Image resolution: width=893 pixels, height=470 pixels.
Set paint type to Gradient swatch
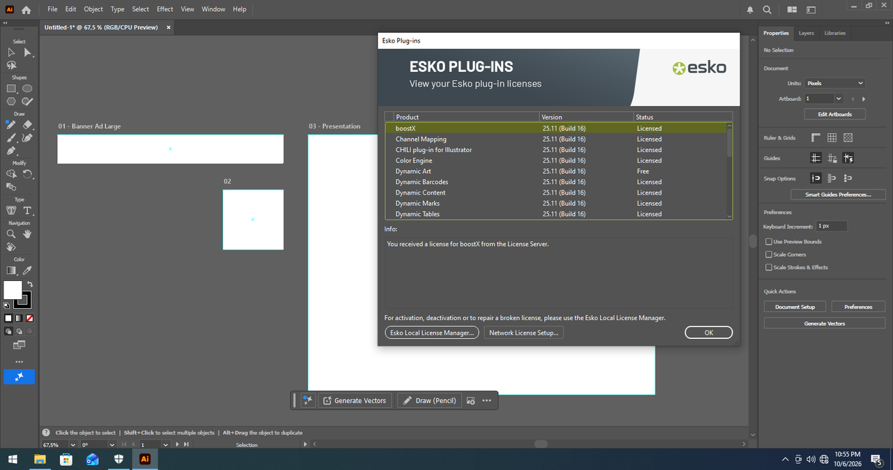coord(19,318)
